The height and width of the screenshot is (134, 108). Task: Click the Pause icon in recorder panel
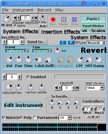[63, 19]
